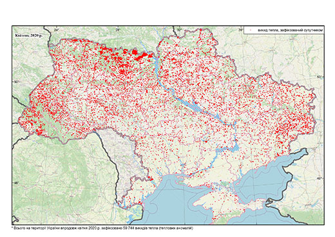The image size is (335, 237).
Task: Click the 28° longitude label
Action: point(118,30)
